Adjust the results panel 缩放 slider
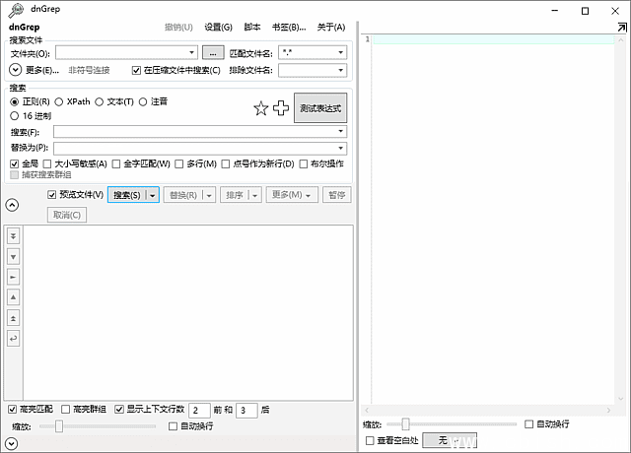This screenshot has width=631, height=453. pyautogui.click(x=59, y=426)
